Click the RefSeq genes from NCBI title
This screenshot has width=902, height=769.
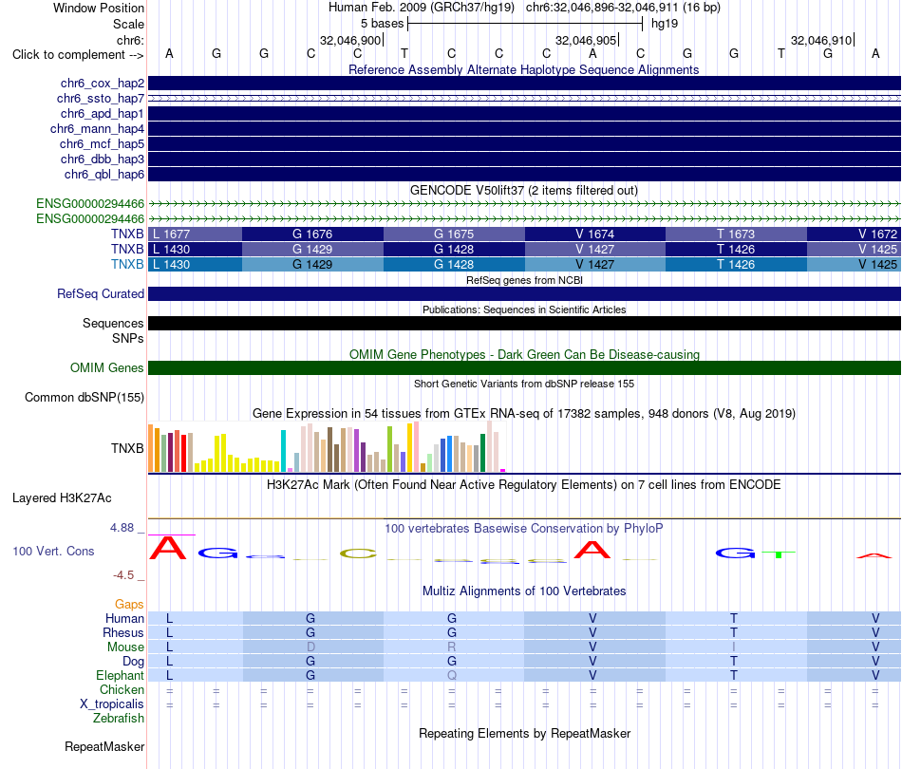point(524,280)
